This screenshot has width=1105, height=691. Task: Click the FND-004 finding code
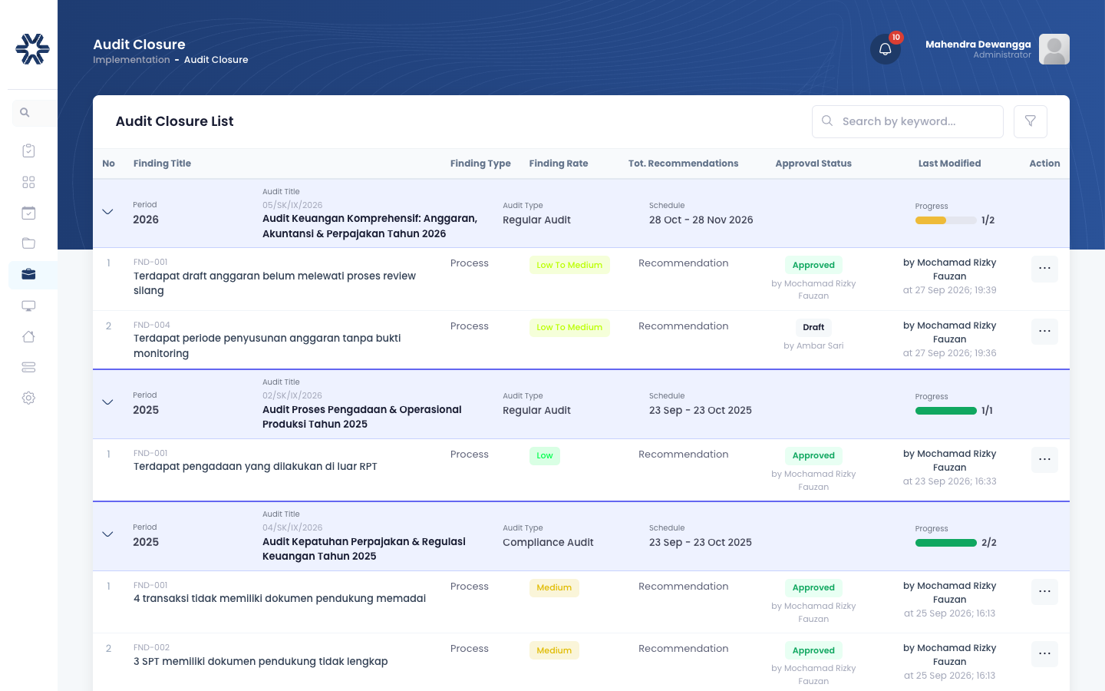click(x=152, y=326)
